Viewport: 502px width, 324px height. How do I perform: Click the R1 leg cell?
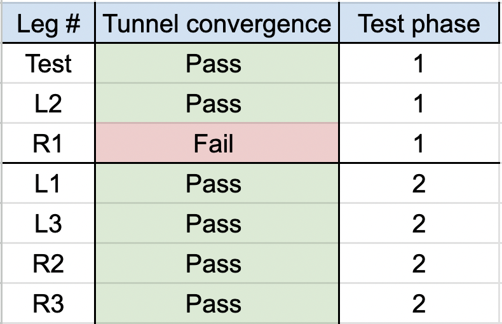pyautogui.click(x=48, y=144)
